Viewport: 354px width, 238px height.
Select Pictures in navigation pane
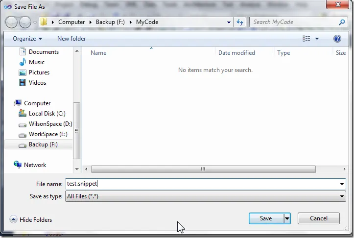[x=39, y=72]
